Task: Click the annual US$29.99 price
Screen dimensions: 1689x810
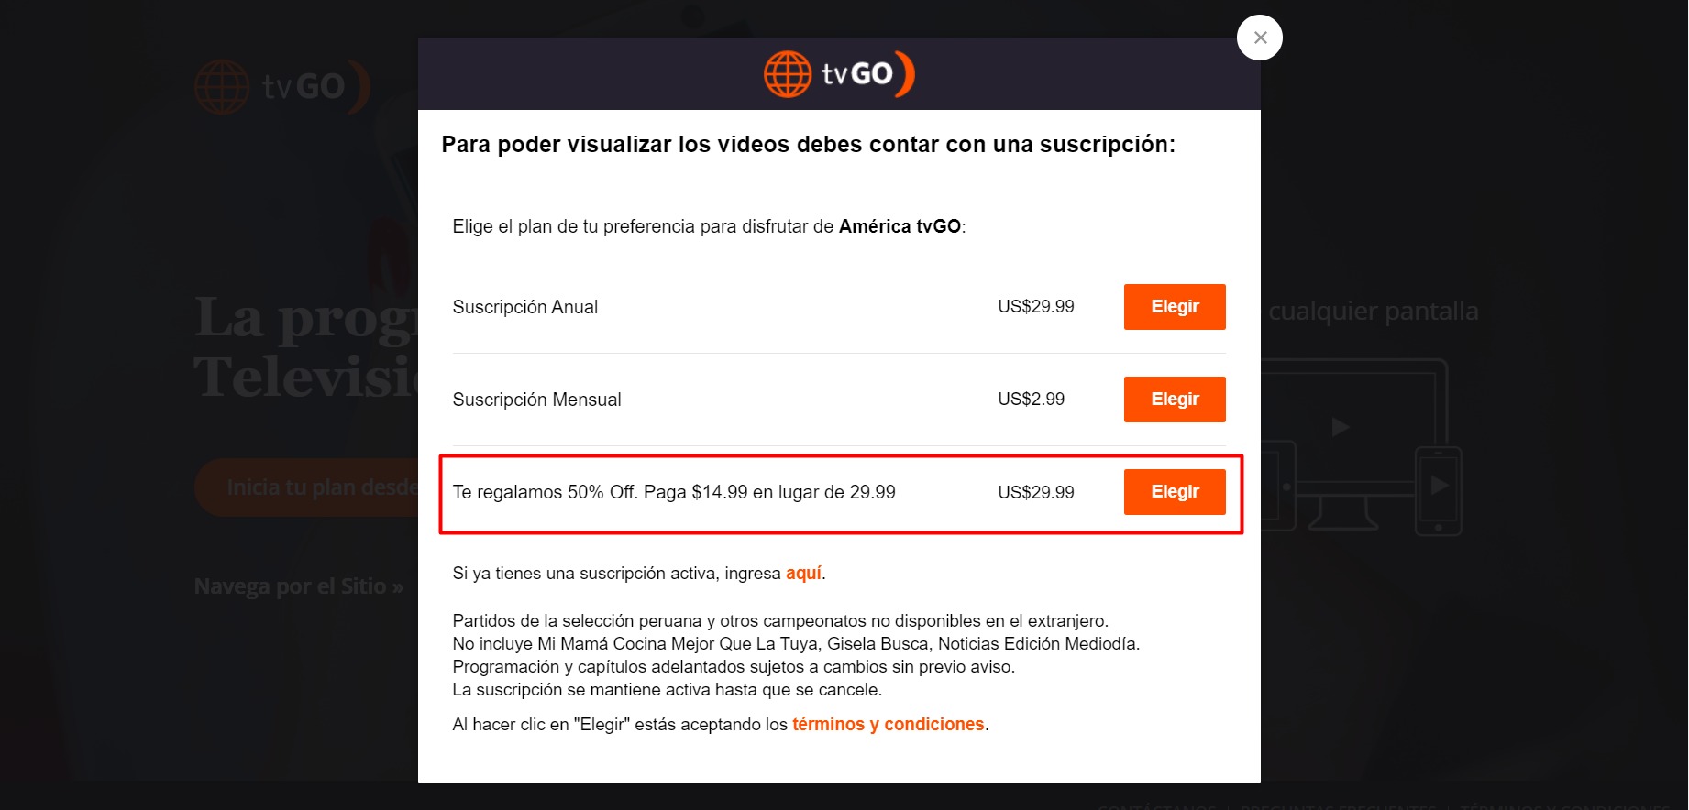Action: pyautogui.click(x=1035, y=306)
